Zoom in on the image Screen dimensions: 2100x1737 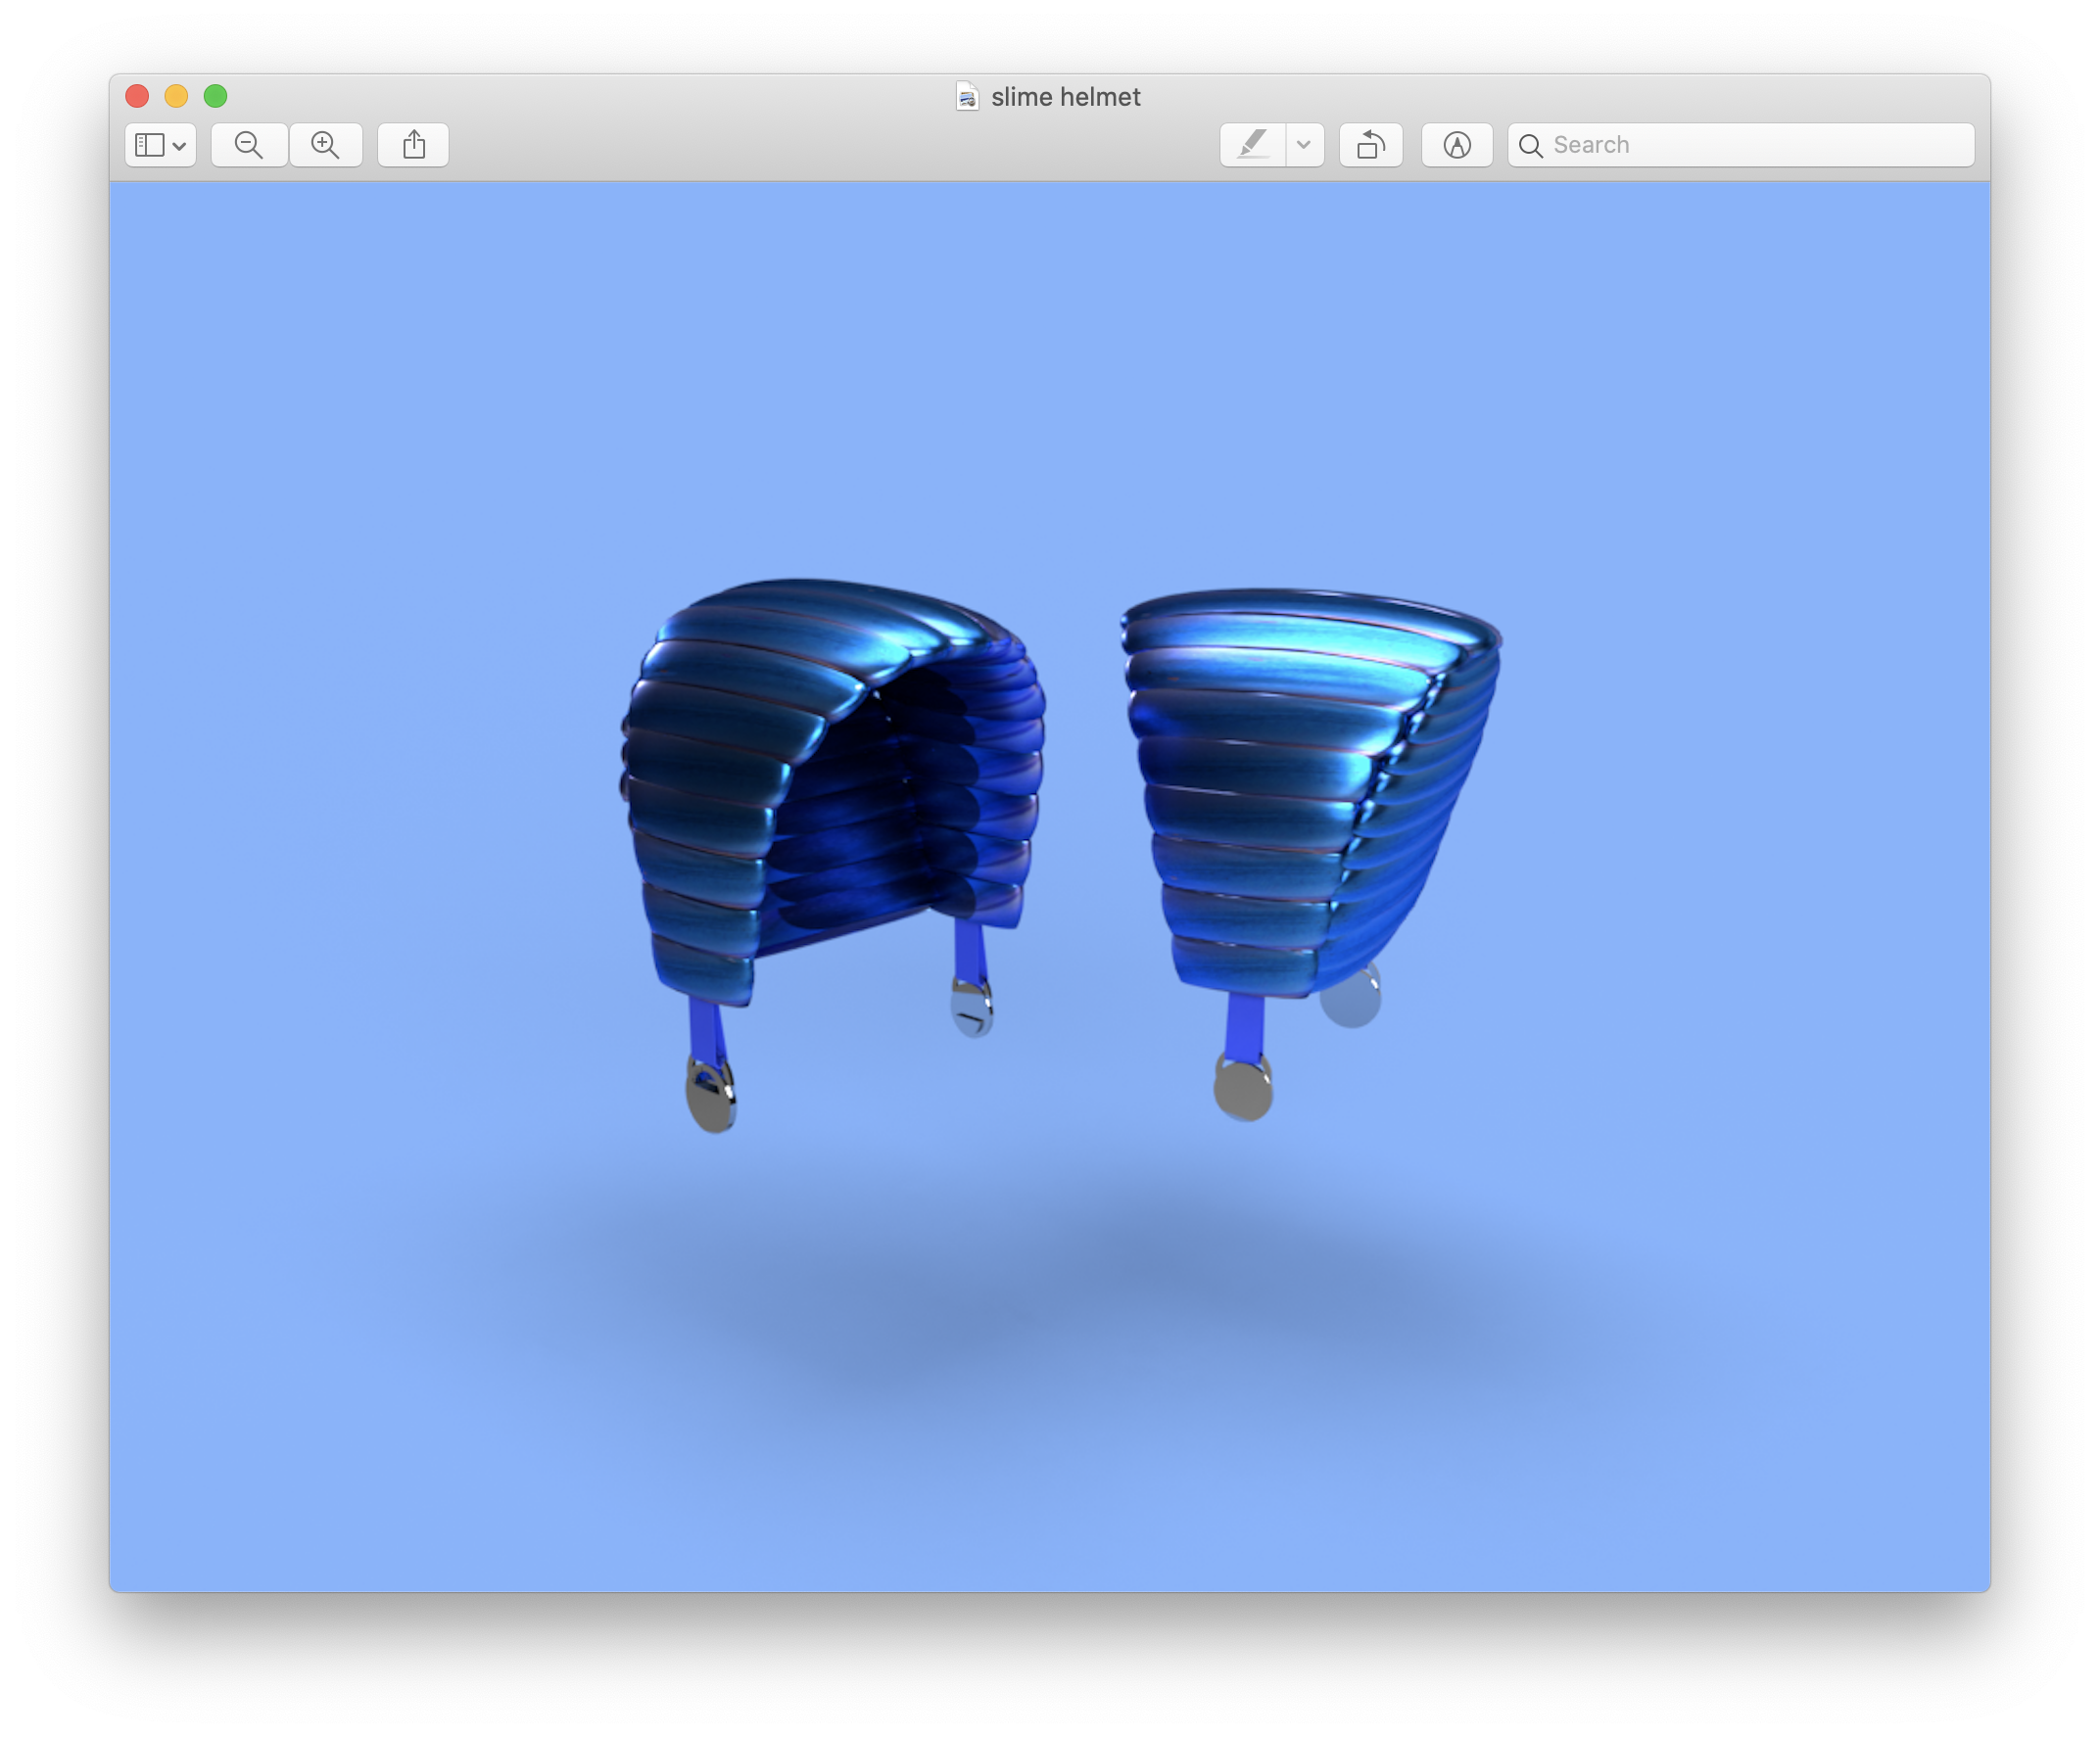(325, 145)
